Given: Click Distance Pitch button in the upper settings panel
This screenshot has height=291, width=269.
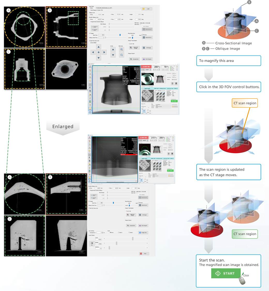Looking at the screenshot, I should (x=95, y=27).
